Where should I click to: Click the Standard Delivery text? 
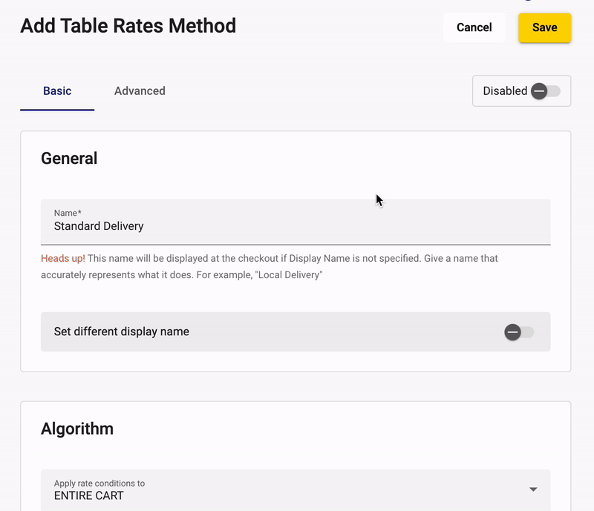(x=99, y=226)
